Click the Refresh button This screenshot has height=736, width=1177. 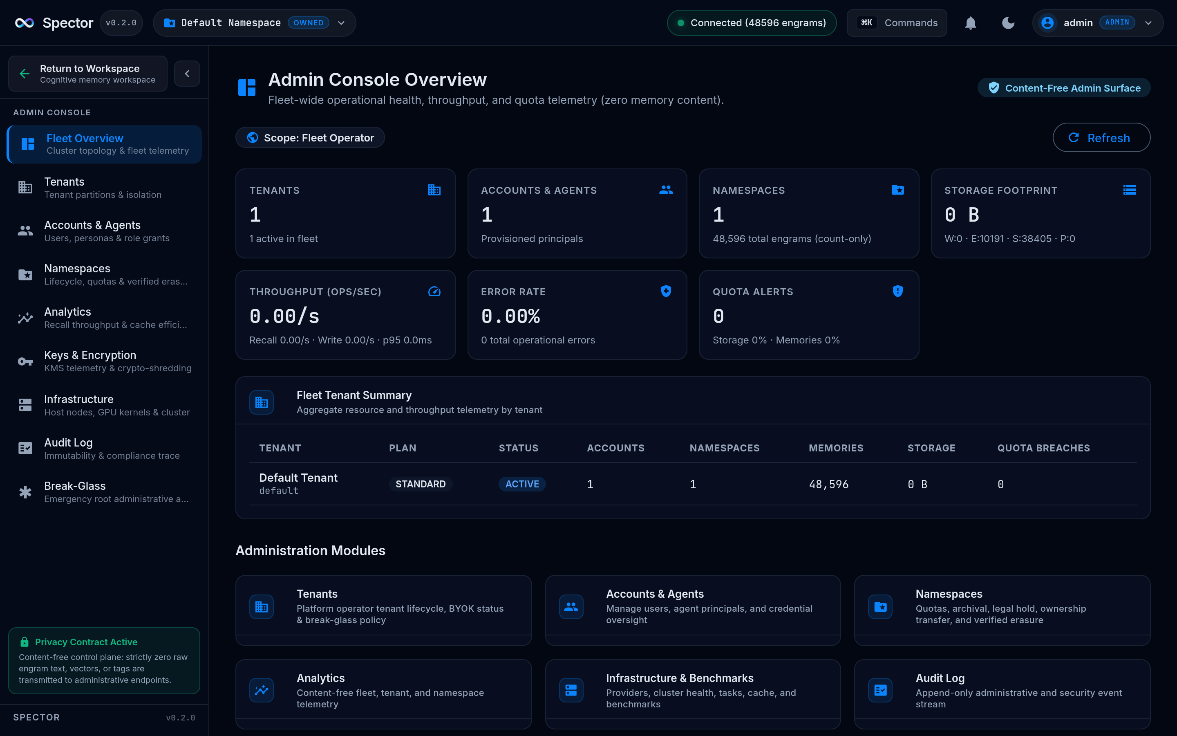tap(1101, 138)
